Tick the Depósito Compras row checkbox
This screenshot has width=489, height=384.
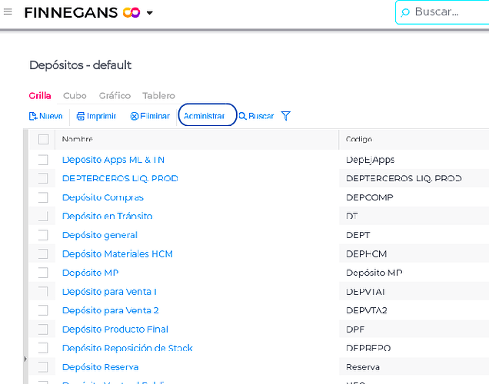(44, 197)
